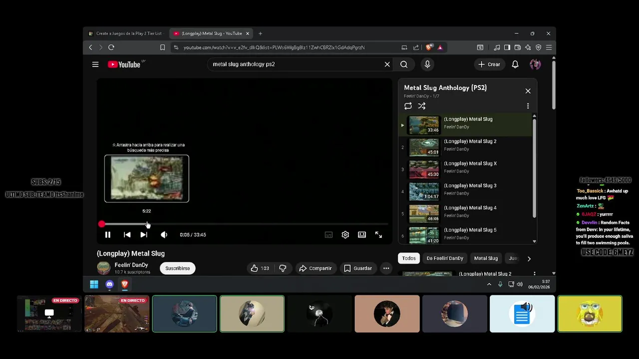Select the Metal Slug filter chip

click(x=486, y=258)
